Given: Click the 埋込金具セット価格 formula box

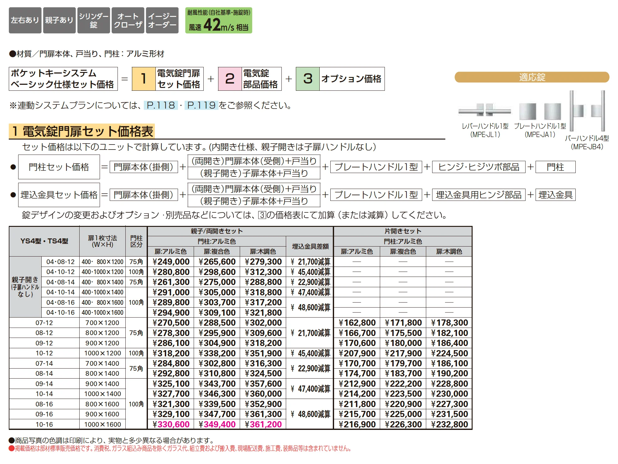Looking at the screenshot, I should tap(59, 195).
